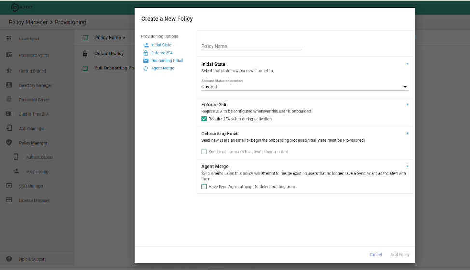Remove the Enforce 2FA section
Screen dimensions: 470x270
tap(407, 104)
